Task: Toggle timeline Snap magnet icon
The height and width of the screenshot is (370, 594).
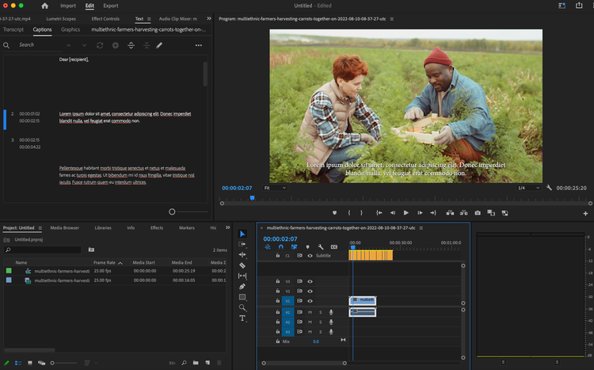Action: click(280, 246)
